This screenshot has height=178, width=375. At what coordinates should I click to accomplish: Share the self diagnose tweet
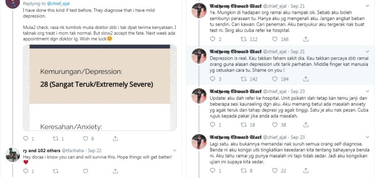pos(305,170)
